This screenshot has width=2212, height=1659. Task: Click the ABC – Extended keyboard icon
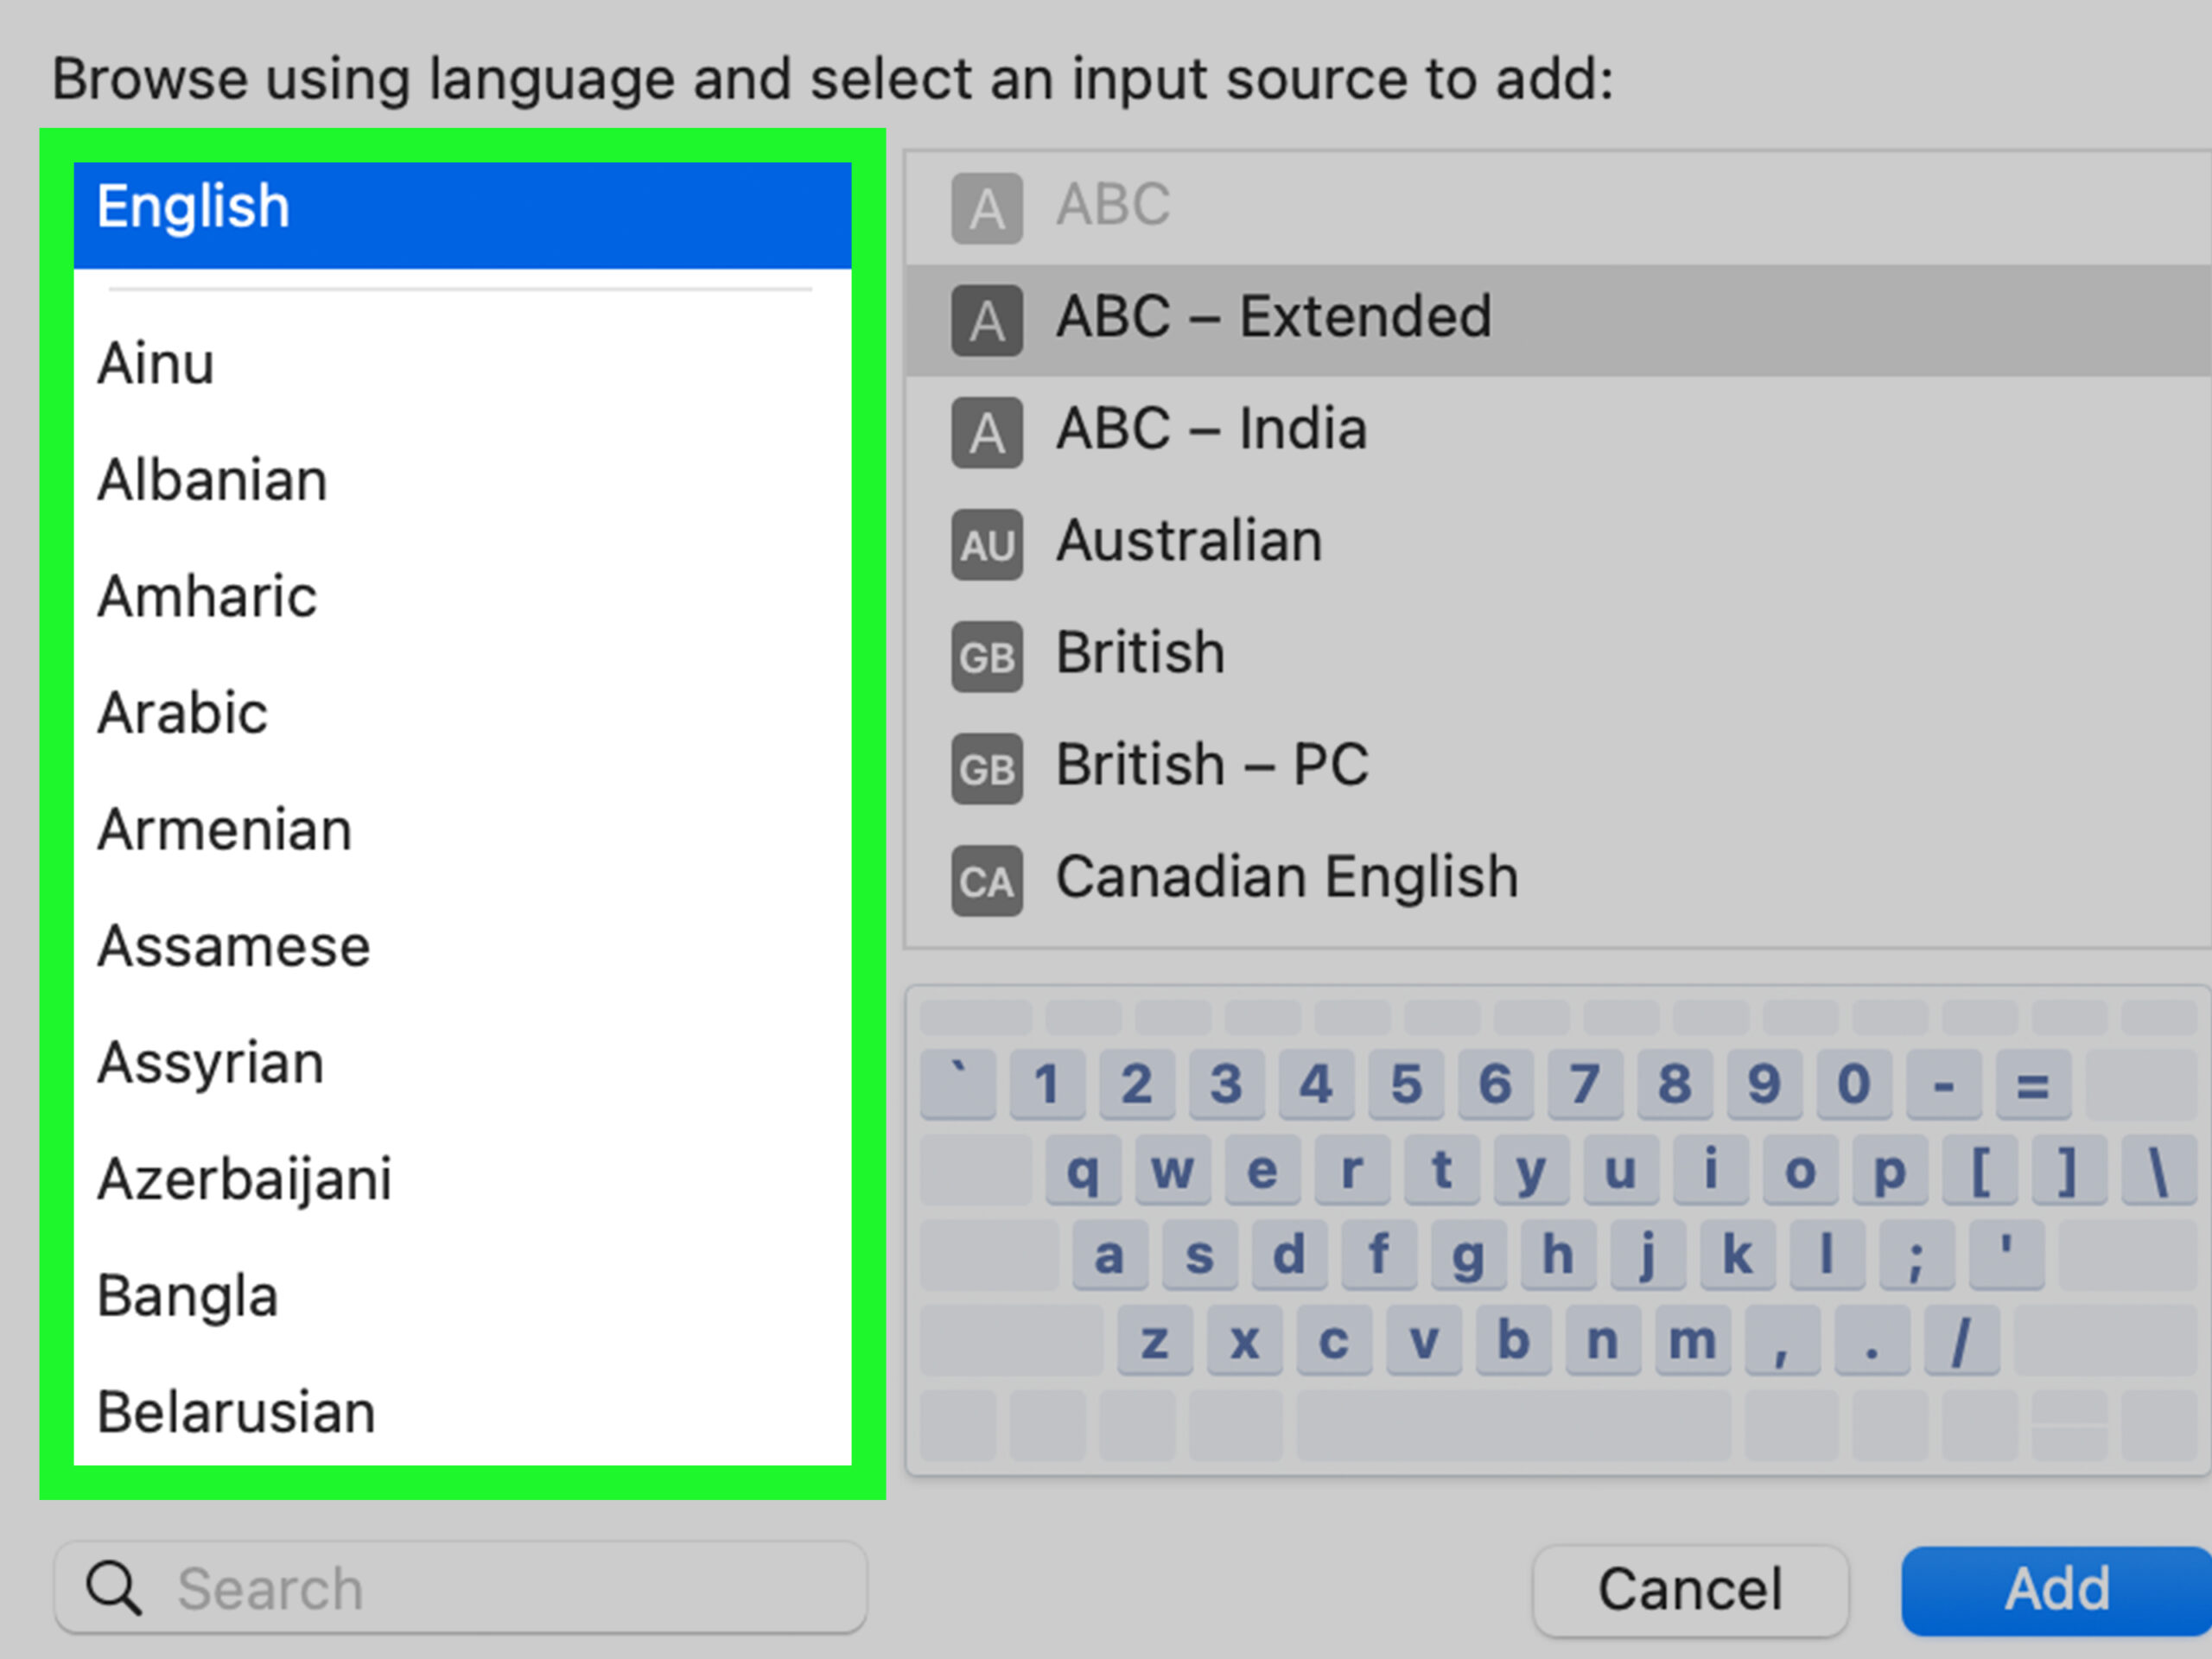point(986,320)
